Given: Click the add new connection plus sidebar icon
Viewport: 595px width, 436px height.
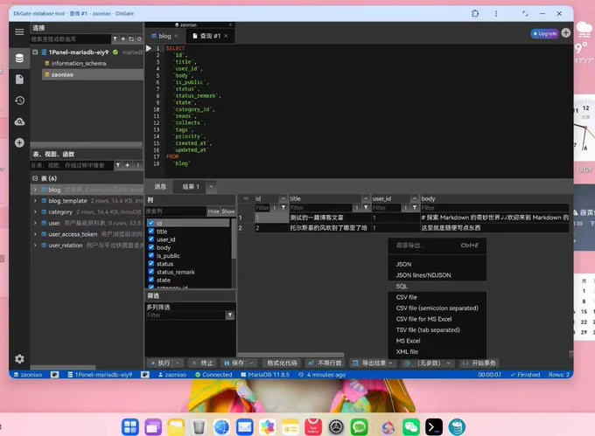Looking at the screenshot, I should pos(19,142).
